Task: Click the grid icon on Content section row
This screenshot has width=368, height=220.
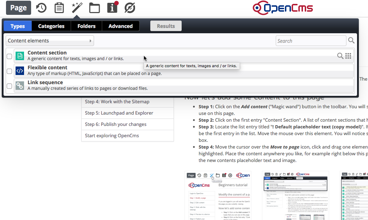Action: pyautogui.click(x=348, y=56)
